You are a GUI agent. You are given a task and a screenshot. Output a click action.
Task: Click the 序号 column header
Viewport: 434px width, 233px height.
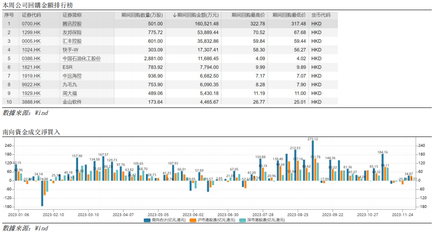click(x=9, y=15)
